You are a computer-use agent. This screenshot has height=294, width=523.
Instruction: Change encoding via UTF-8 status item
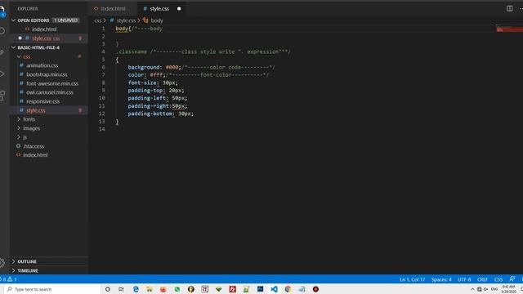click(x=464, y=279)
